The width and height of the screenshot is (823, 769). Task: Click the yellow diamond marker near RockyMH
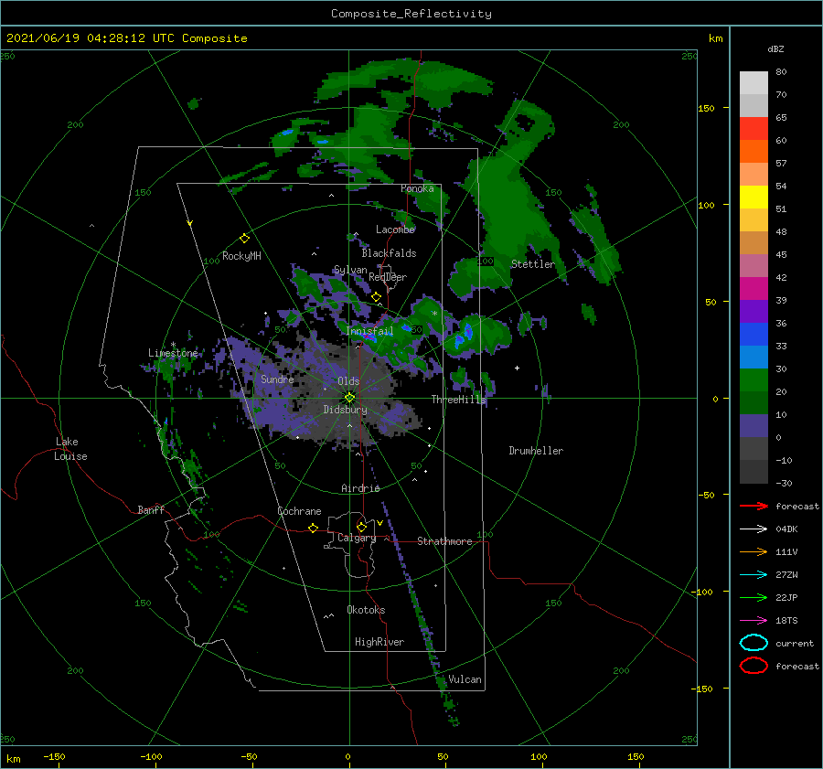tap(244, 239)
